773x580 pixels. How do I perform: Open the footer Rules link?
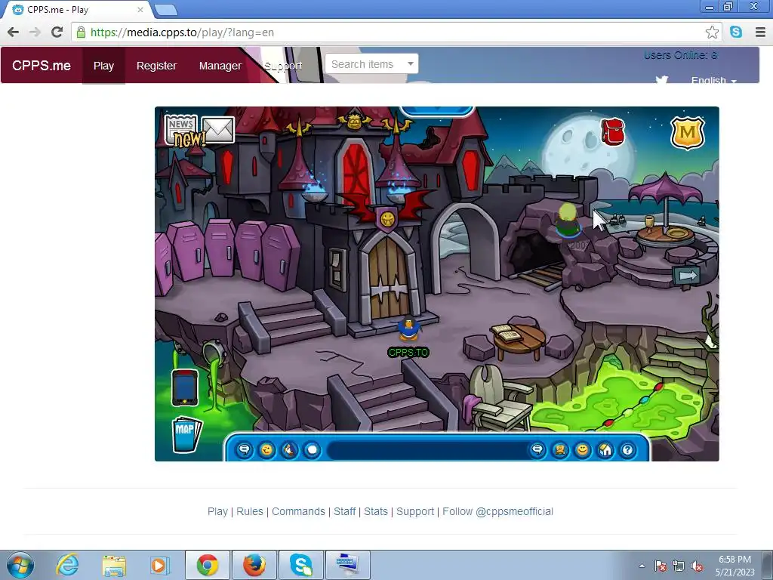(250, 511)
